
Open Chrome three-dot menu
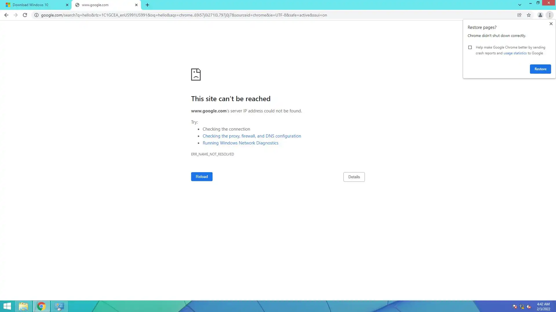[550, 15]
